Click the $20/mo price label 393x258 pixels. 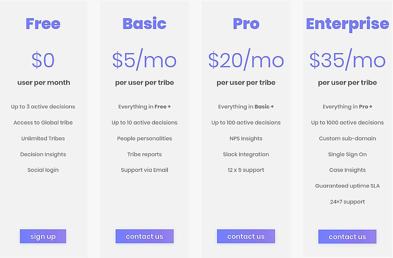(246, 60)
